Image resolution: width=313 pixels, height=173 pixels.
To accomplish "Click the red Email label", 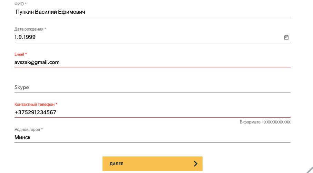I will point(19,54).
